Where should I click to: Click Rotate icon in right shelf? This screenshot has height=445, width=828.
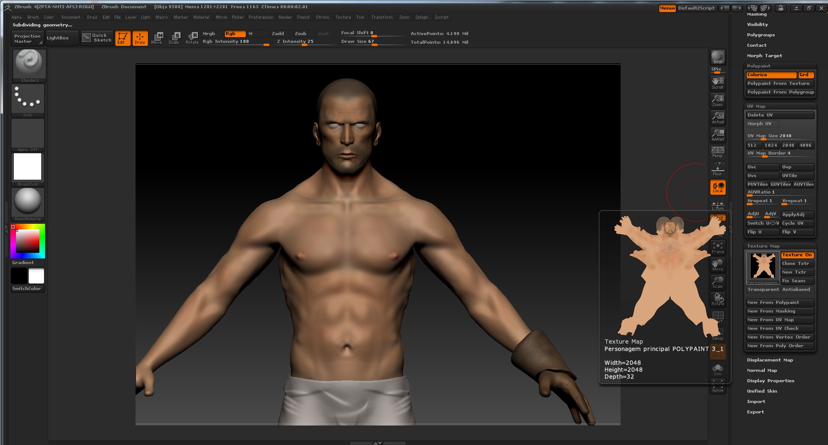[x=718, y=300]
